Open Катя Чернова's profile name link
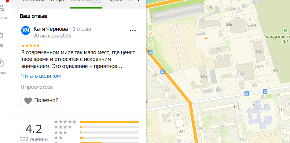 pyautogui.click(x=51, y=29)
